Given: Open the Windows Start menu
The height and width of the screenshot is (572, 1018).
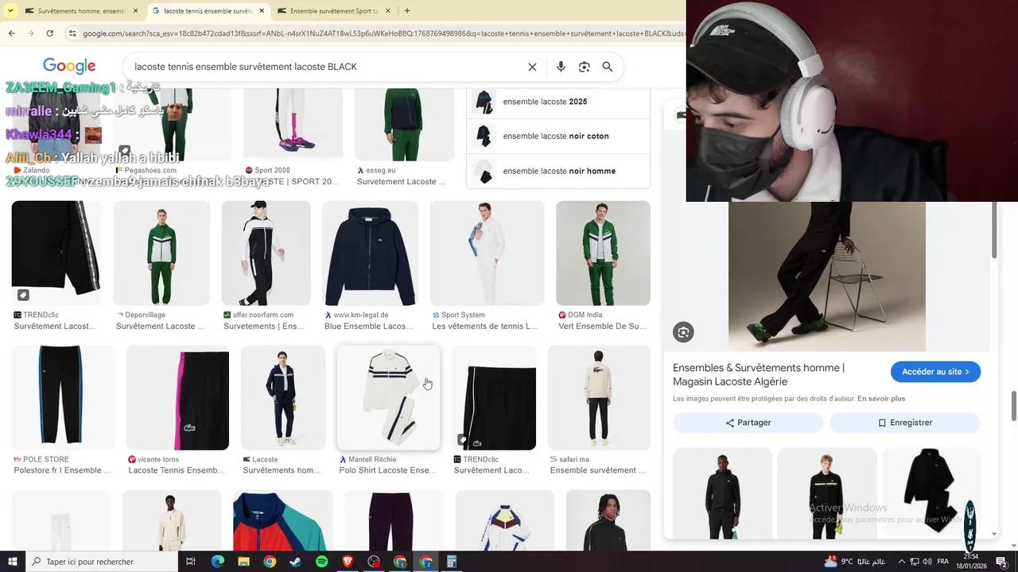Looking at the screenshot, I should [12, 562].
